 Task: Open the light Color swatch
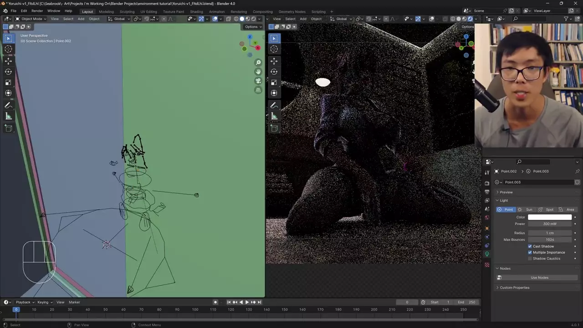(x=549, y=217)
